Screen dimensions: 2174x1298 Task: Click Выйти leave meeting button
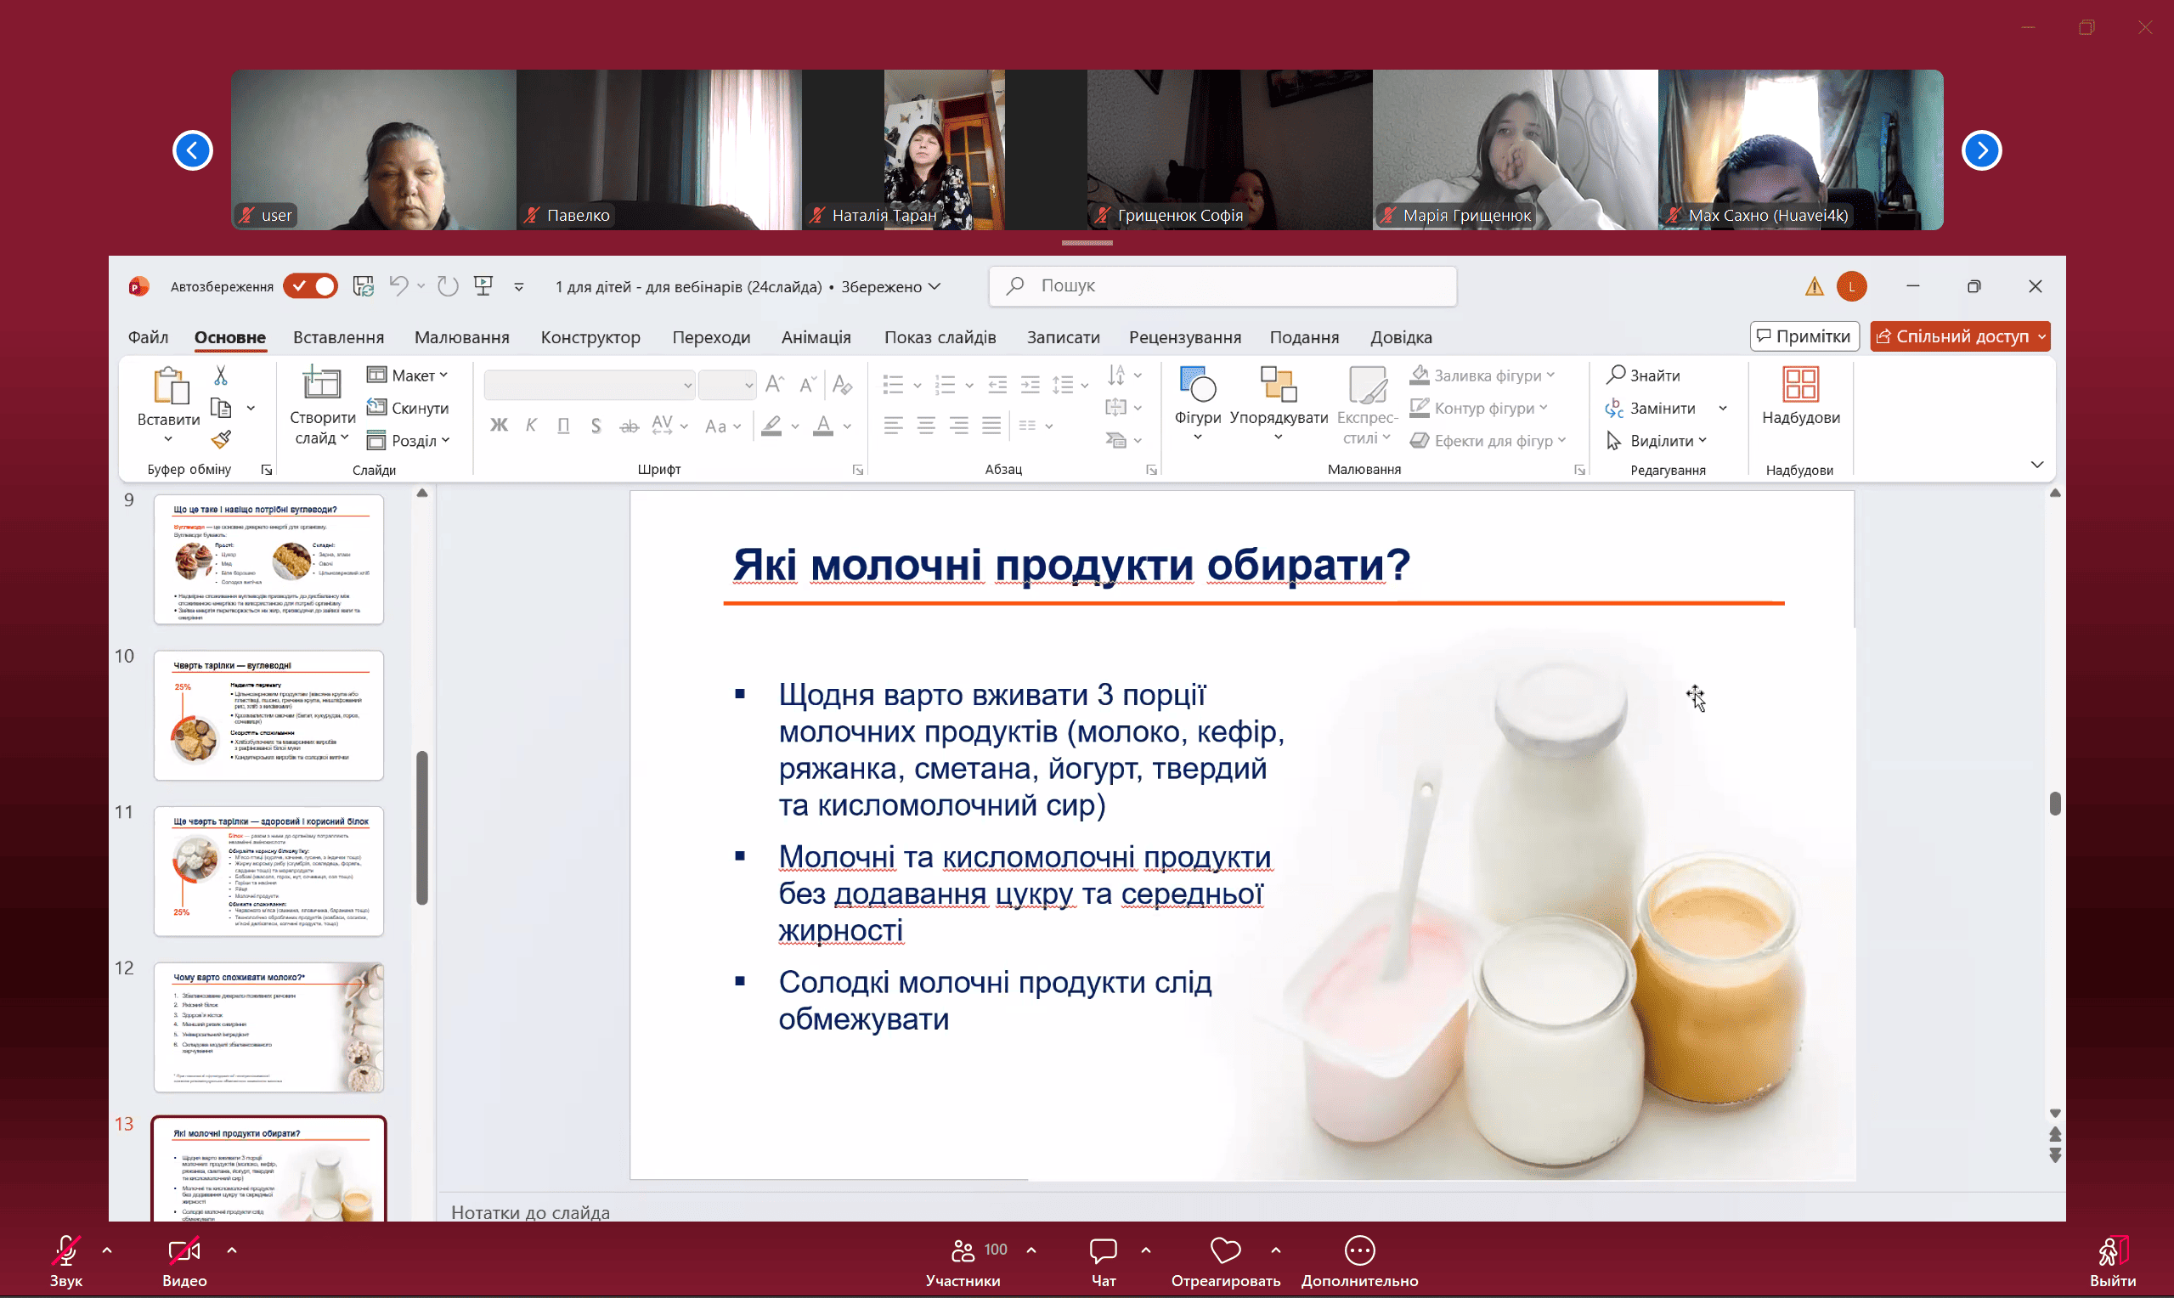2113,1261
